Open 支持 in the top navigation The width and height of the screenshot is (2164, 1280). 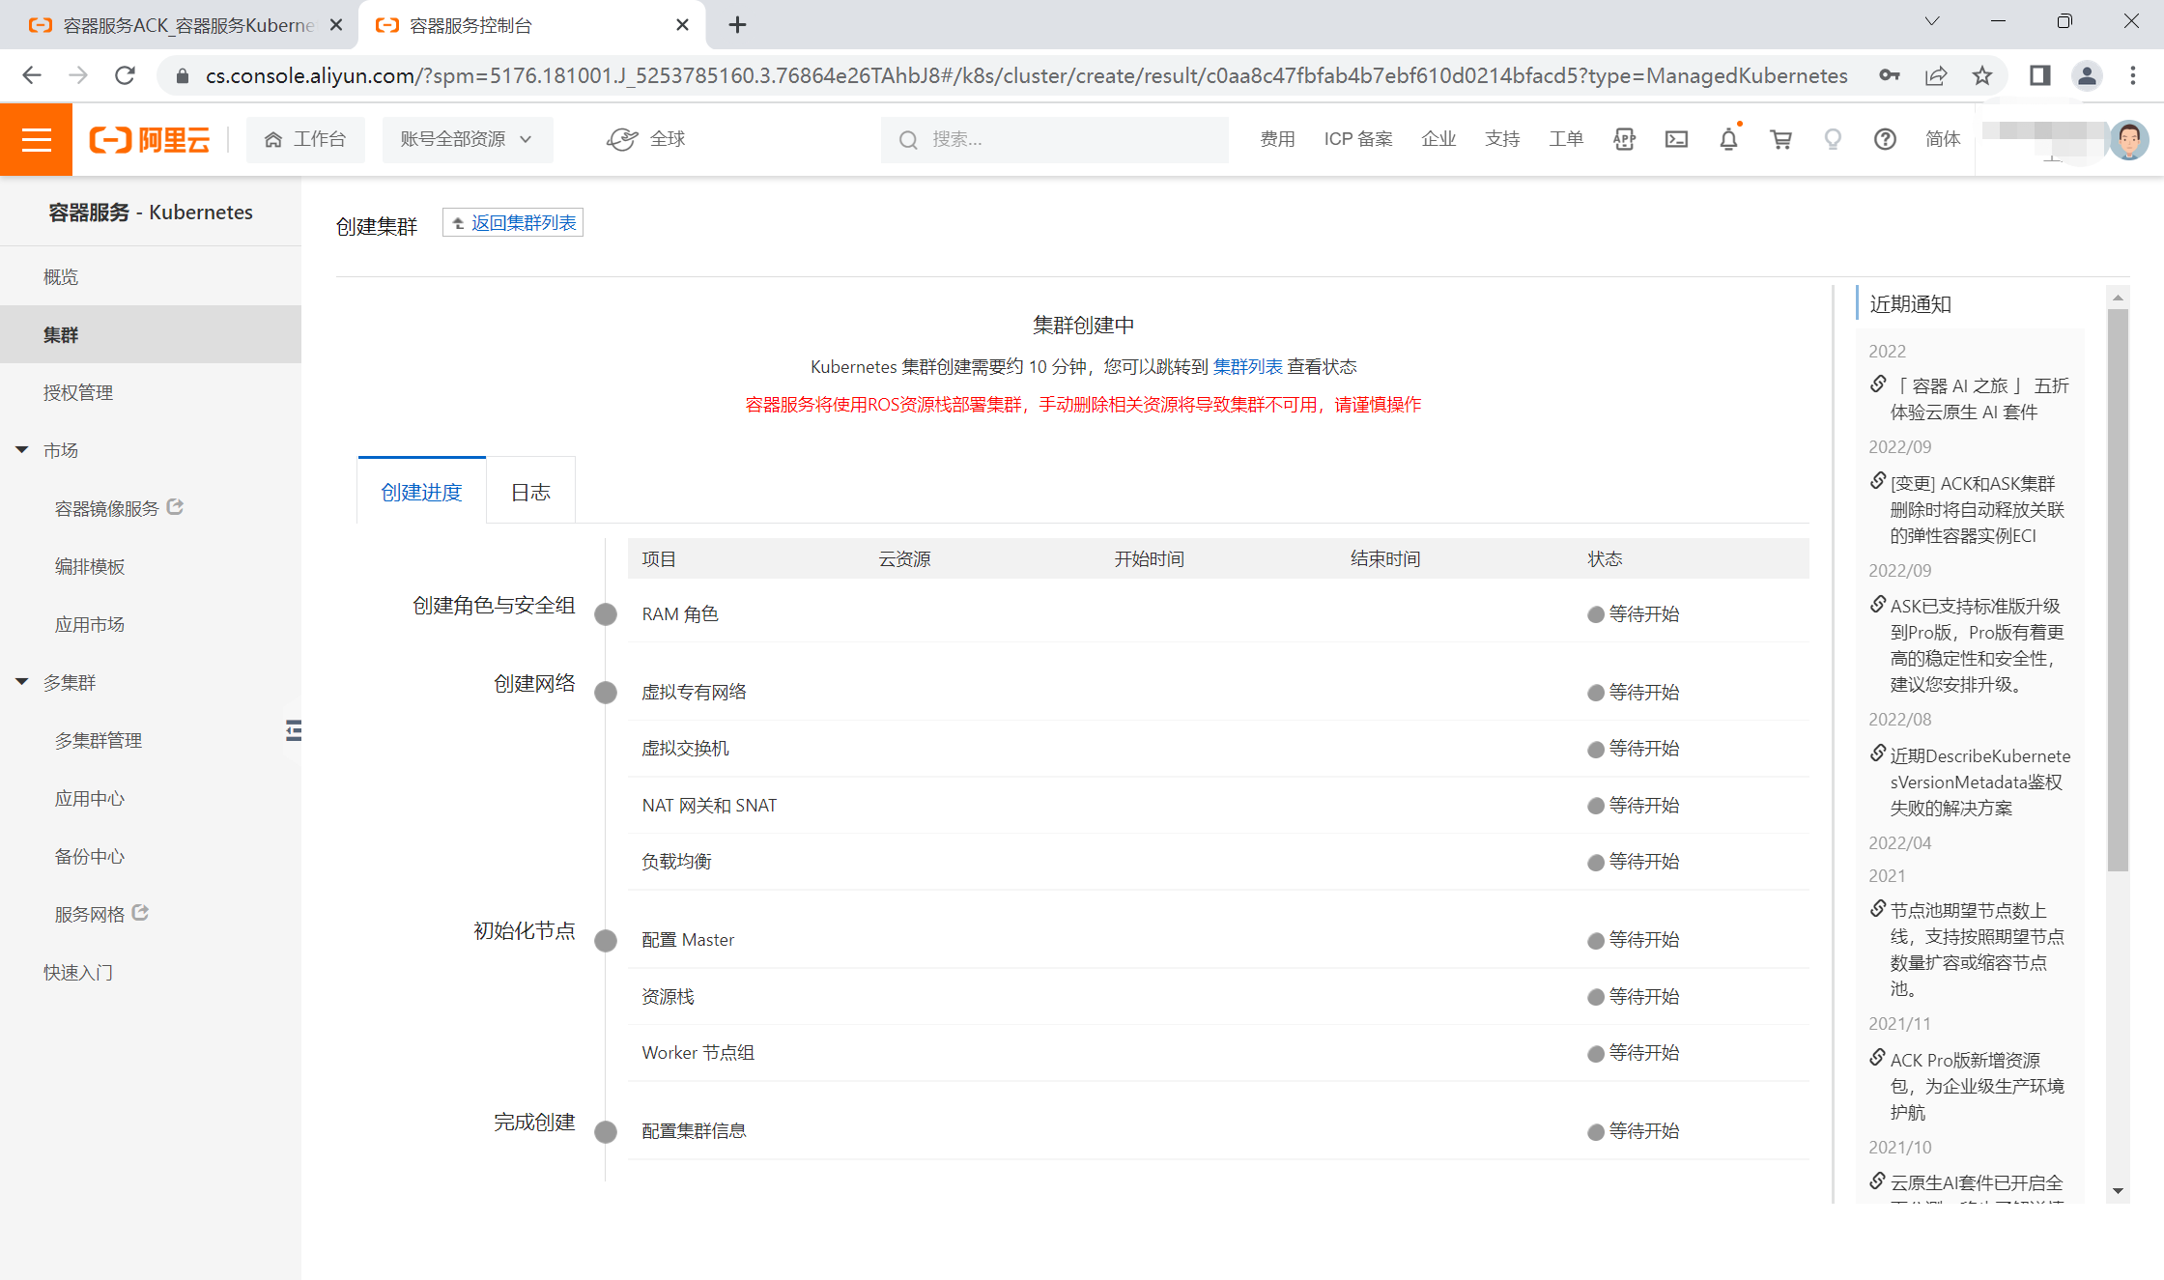[x=1502, y=139]
